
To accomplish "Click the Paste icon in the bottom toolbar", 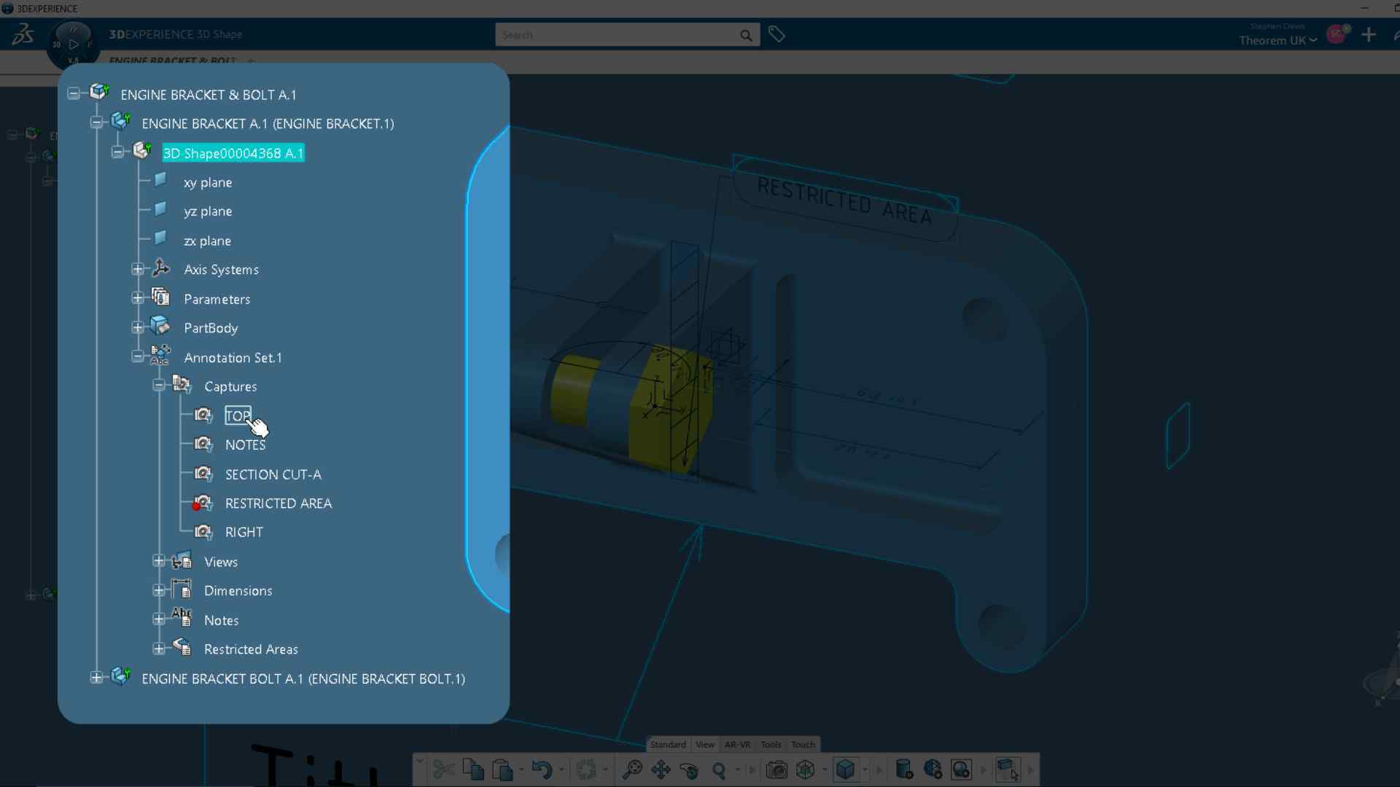I will (503, 770).
